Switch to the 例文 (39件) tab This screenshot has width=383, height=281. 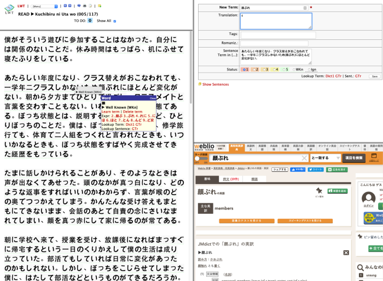coord(230,179)
